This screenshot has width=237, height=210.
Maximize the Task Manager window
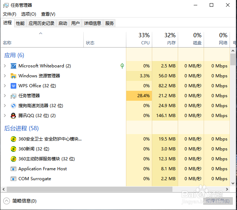coord(211,5)
